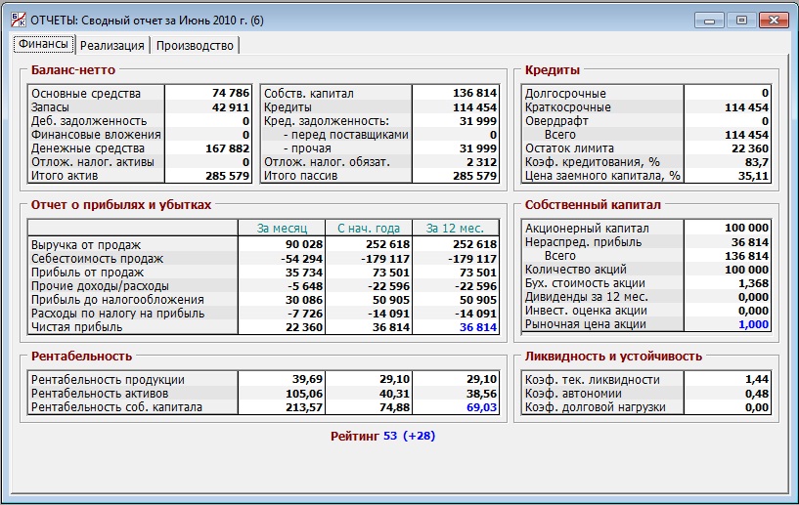Select Рентабельность продукции value 39,69
Screen dimensions: 799x505
307,380
